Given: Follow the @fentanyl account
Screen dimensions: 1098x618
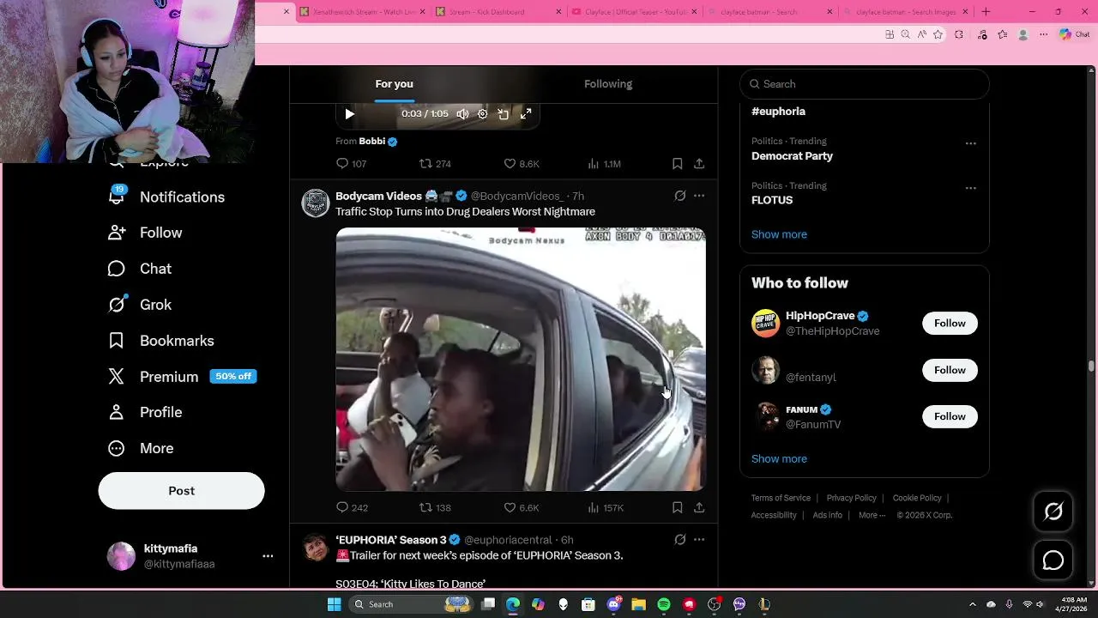Looking at the screenshot, I should (x=950, y=370).
